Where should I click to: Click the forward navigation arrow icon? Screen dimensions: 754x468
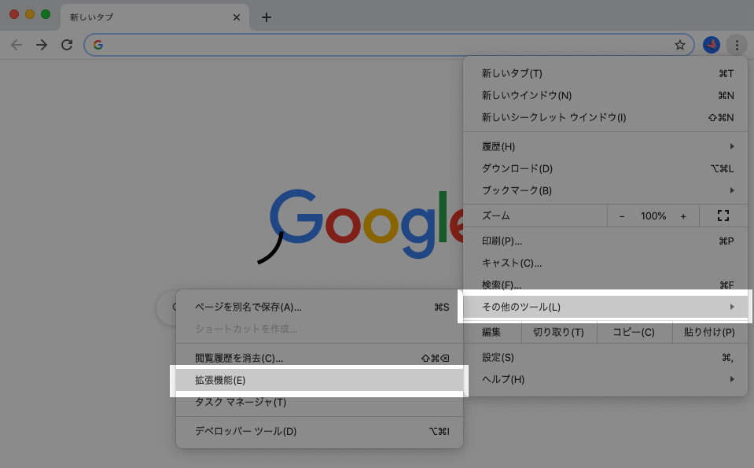click(42, 45)
